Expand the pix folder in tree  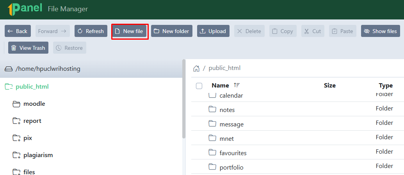(16, 138)
